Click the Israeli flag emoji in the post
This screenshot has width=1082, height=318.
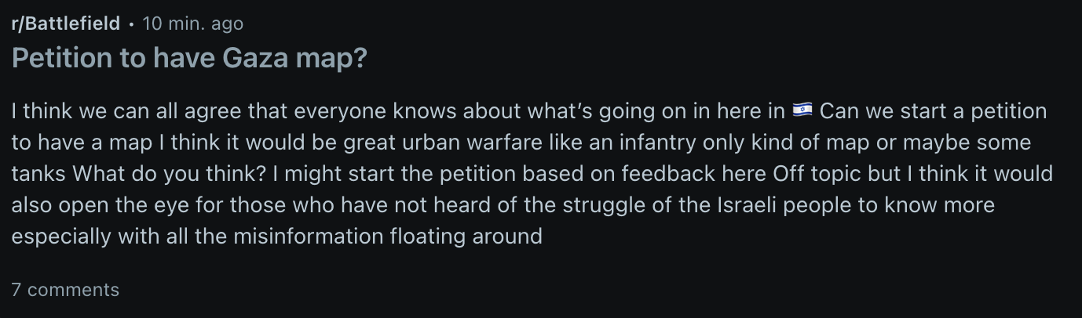[802, 111]
